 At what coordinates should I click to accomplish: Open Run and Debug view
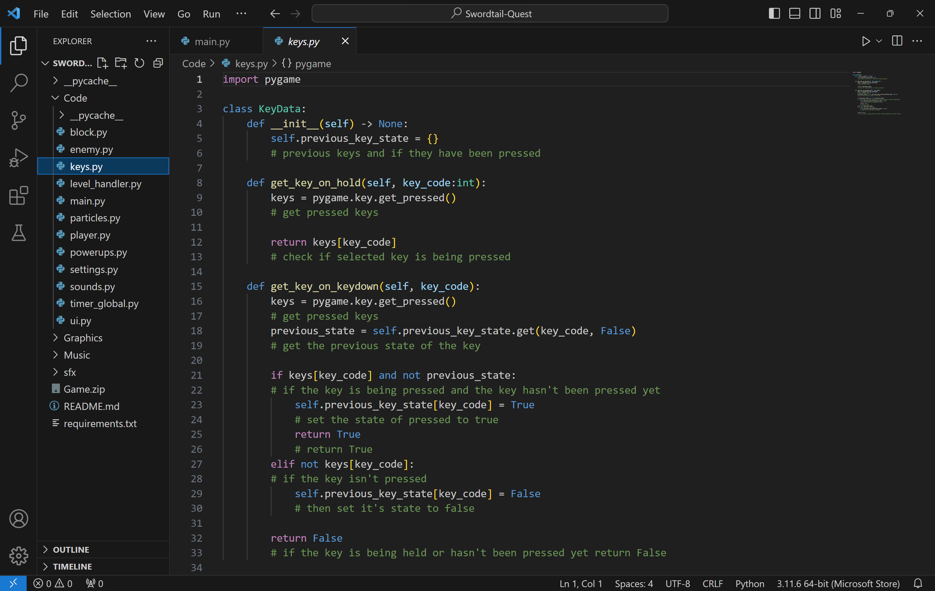pos(18,157)
